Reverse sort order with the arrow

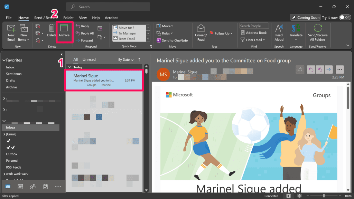point(139,60)
